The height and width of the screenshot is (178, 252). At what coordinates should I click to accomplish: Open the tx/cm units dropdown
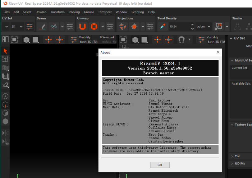coord(203,26)
